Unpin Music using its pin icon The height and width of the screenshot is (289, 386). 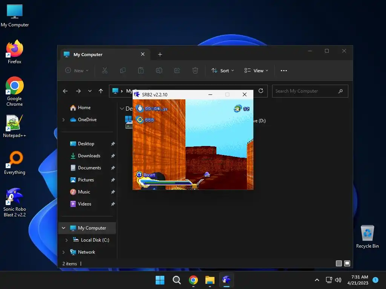[113, 192]
